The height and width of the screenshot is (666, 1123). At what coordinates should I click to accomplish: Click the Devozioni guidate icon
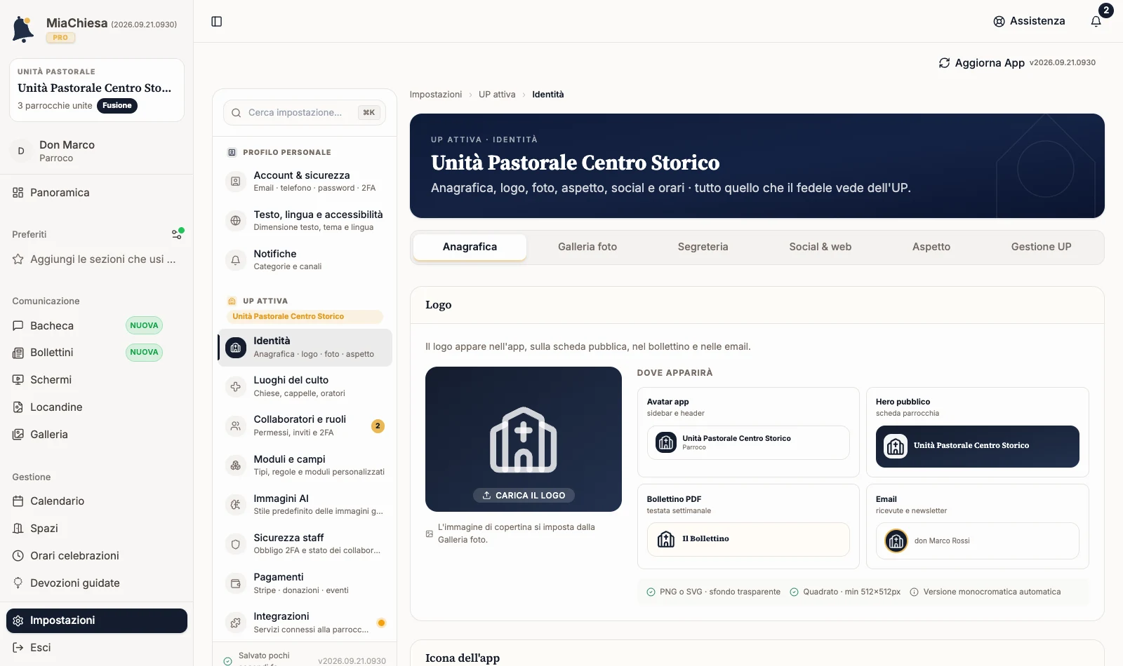click(x=18, y=583)
